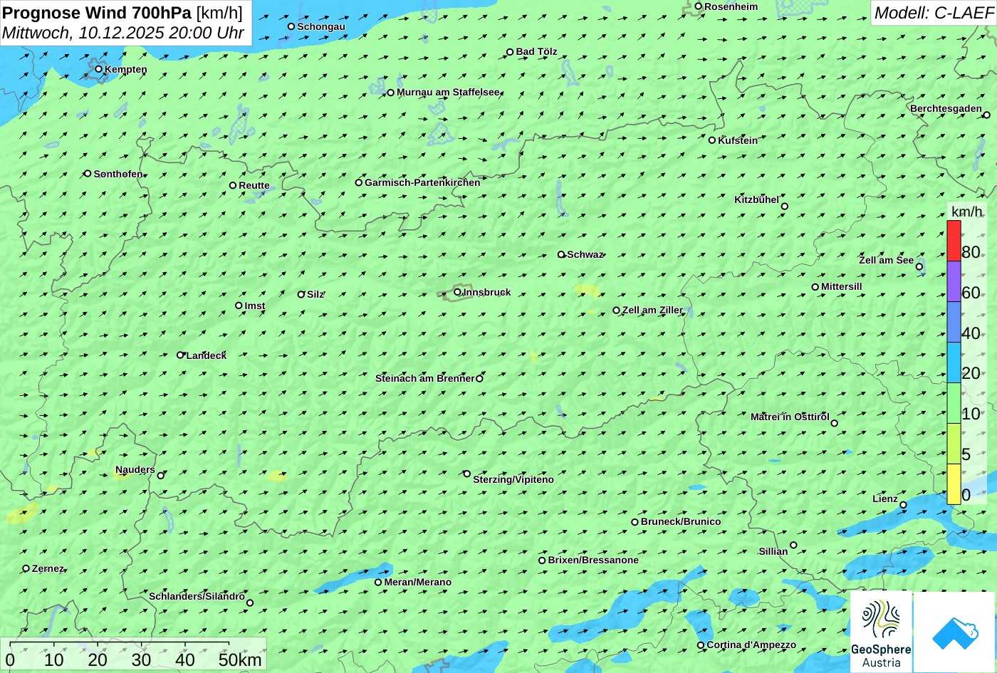997x673 pixels.
Task: Click the Sonthofen location marker
Action: [88, 174]
